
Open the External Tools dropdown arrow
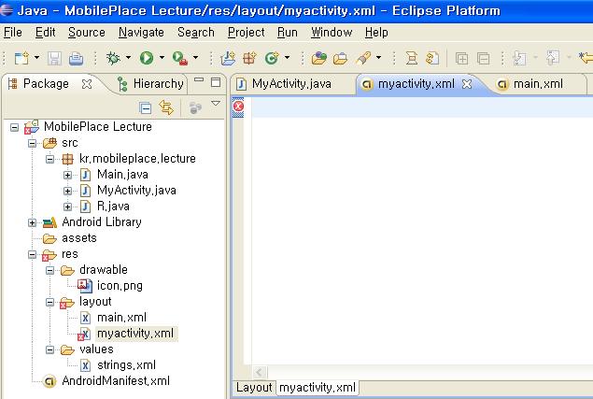[195, 58]
